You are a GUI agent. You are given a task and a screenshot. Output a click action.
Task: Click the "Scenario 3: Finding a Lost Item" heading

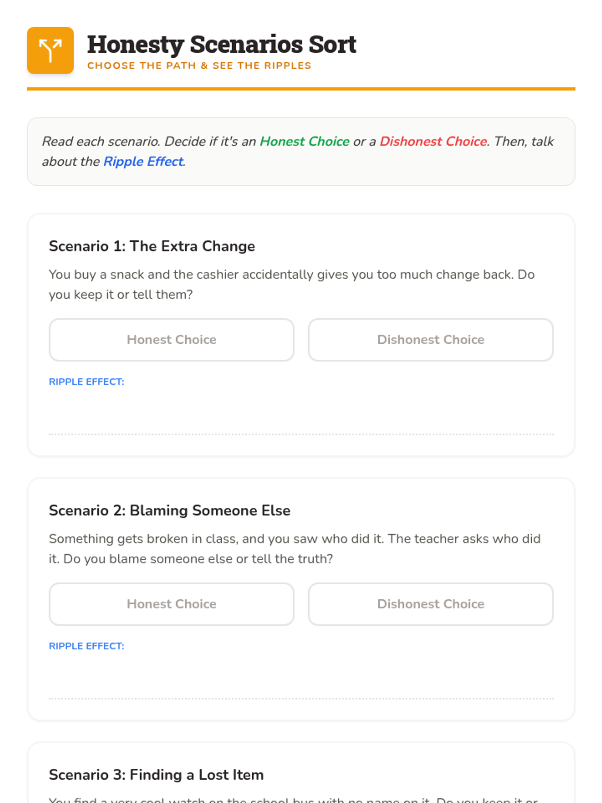click(156, 775)
